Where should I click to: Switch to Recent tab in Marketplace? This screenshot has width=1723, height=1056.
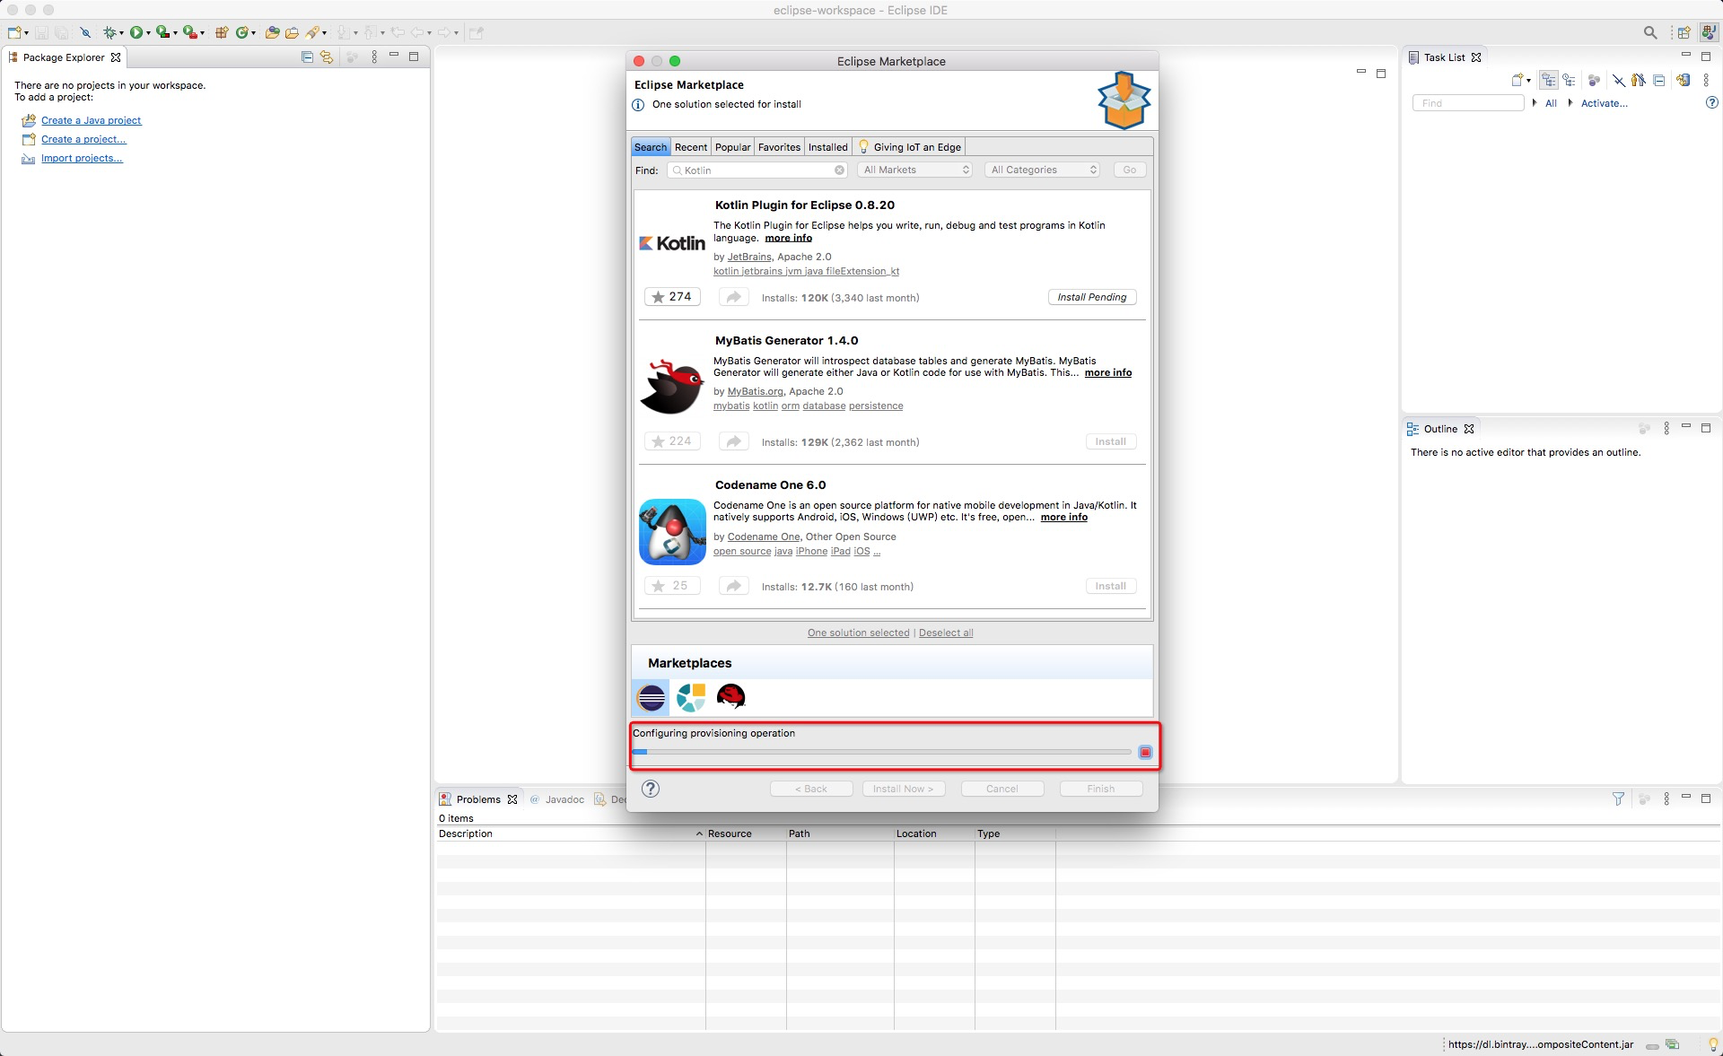pyautogui.click(x=690, y=147)
